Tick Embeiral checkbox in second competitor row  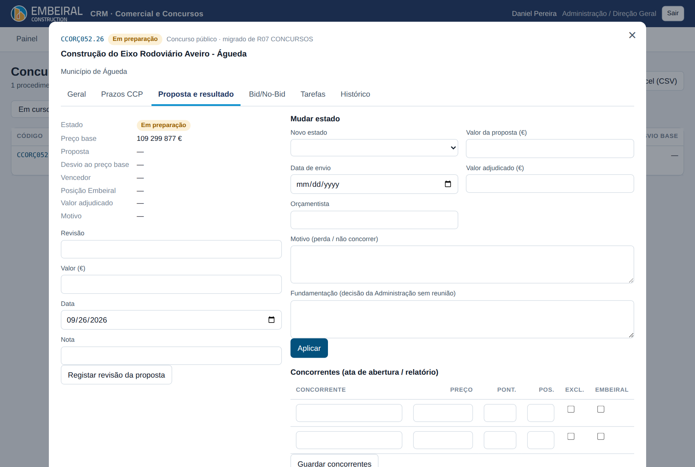point(601,436)
